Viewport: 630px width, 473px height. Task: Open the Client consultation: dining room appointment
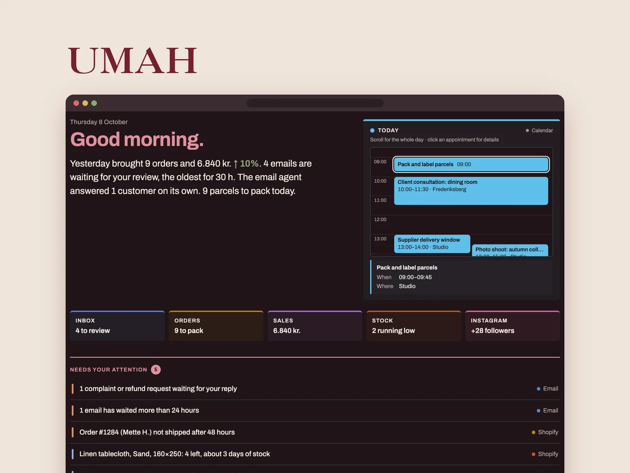[x=471, y=191]
